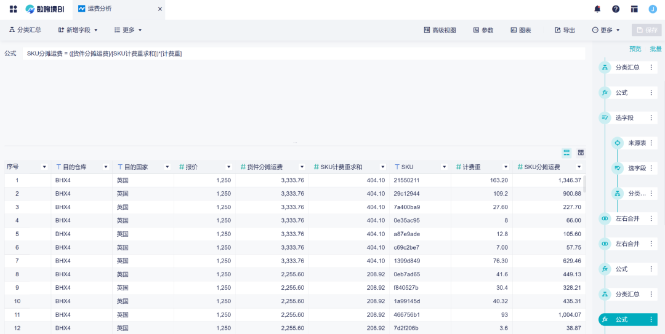The height and width of the screenshot is (334, 665).
Task: Open the notifications bell
Action: coord(597,9)
